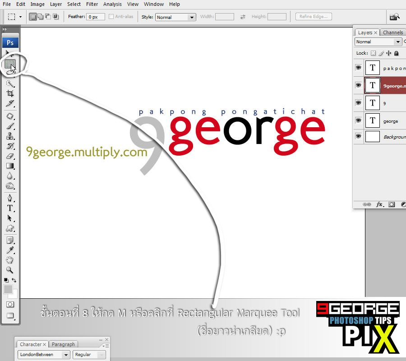Select the Zoom tool
406x361 pixels.
coord(10,270)
